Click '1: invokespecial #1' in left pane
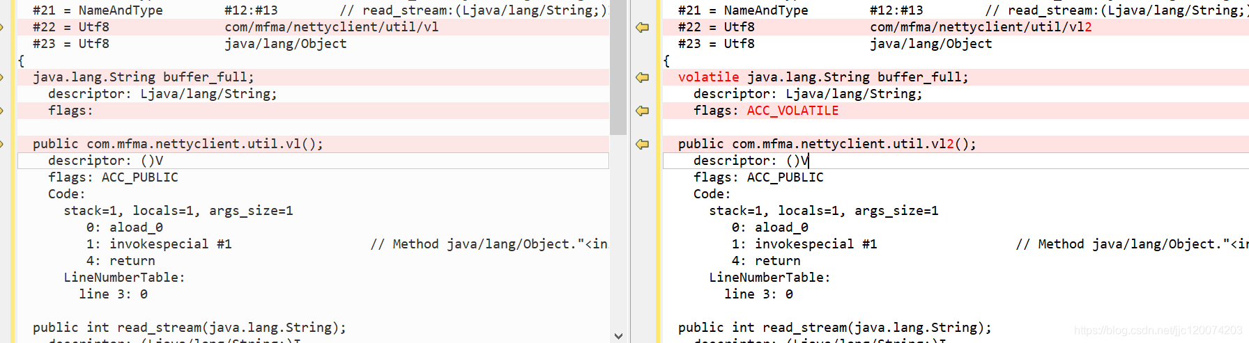 click(x=159, y=244)
